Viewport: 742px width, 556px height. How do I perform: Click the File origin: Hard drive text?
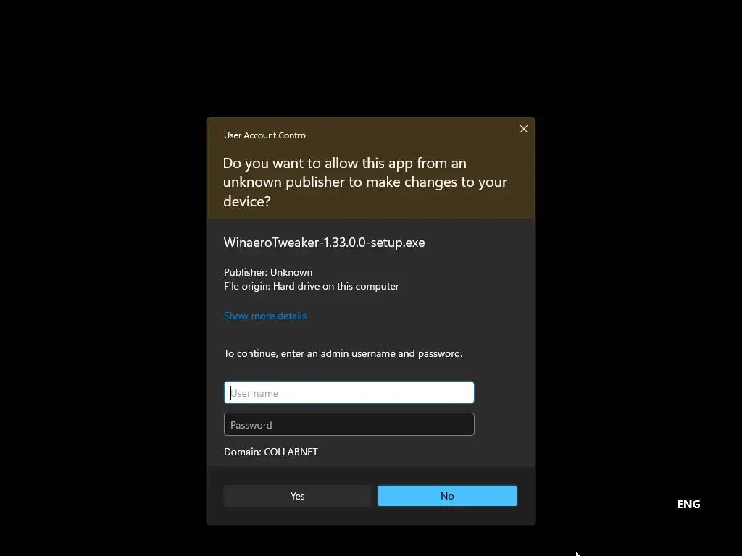[x=312, y=287]
